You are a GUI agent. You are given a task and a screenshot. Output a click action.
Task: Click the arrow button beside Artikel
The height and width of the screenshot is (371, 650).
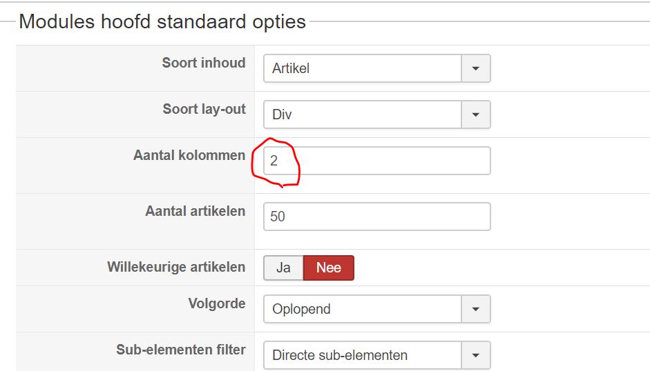(475, 68)
